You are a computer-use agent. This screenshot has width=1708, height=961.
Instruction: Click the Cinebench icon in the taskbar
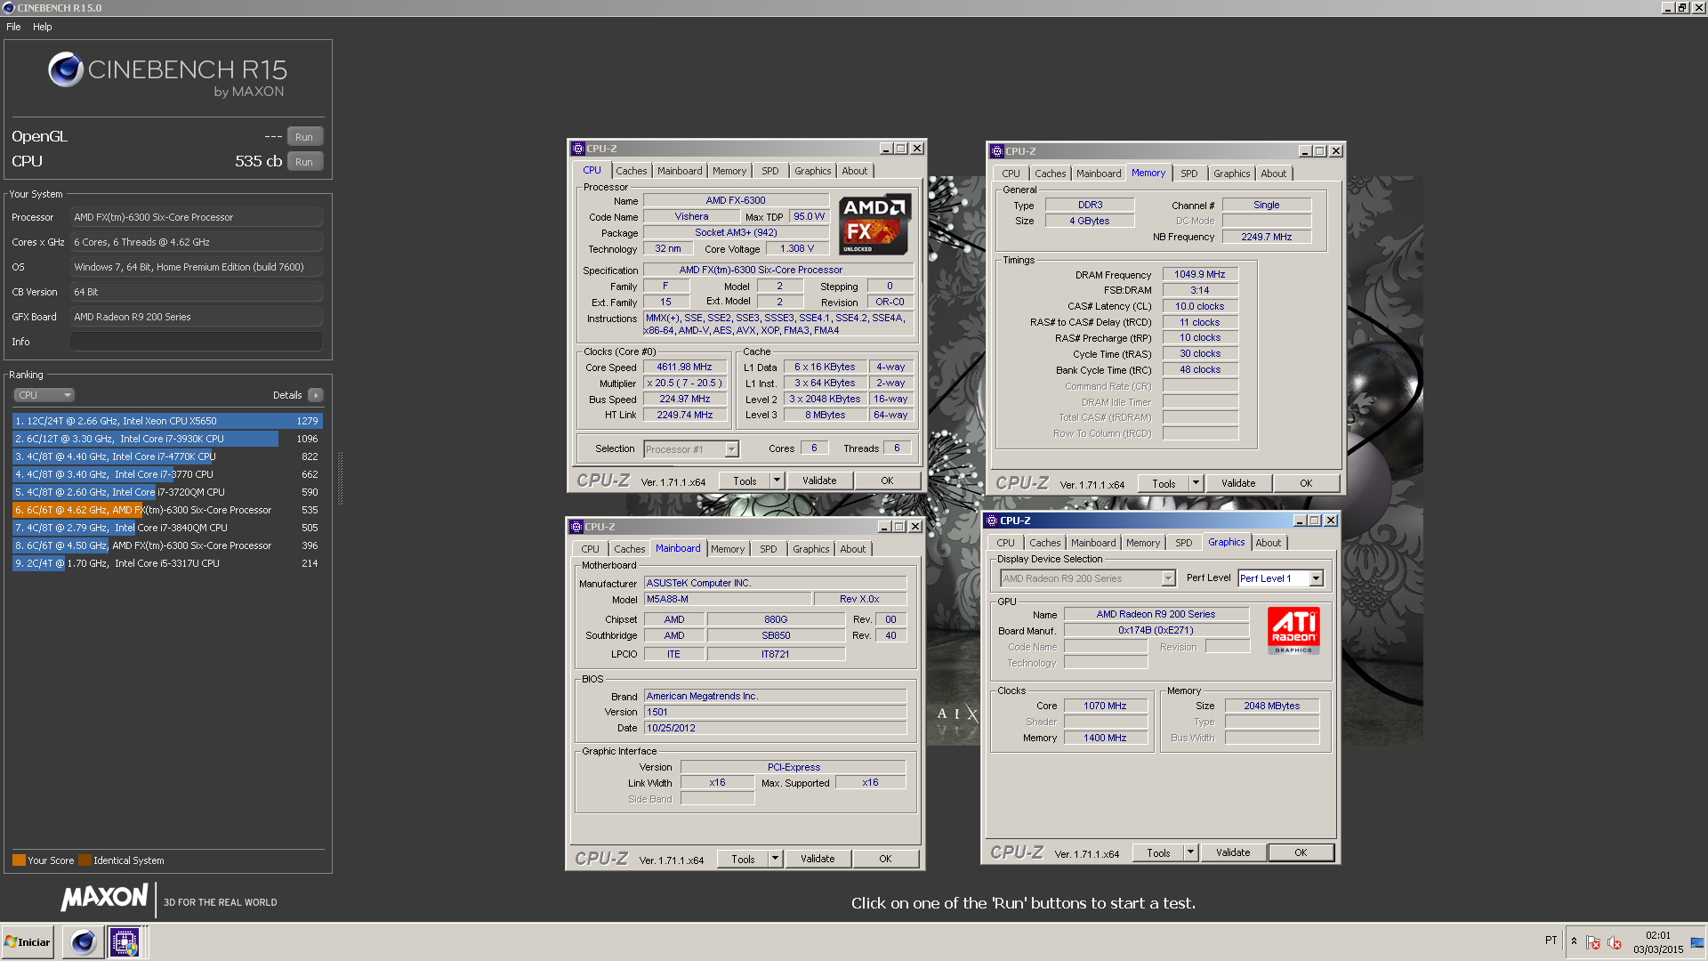(x=83, y=941)
